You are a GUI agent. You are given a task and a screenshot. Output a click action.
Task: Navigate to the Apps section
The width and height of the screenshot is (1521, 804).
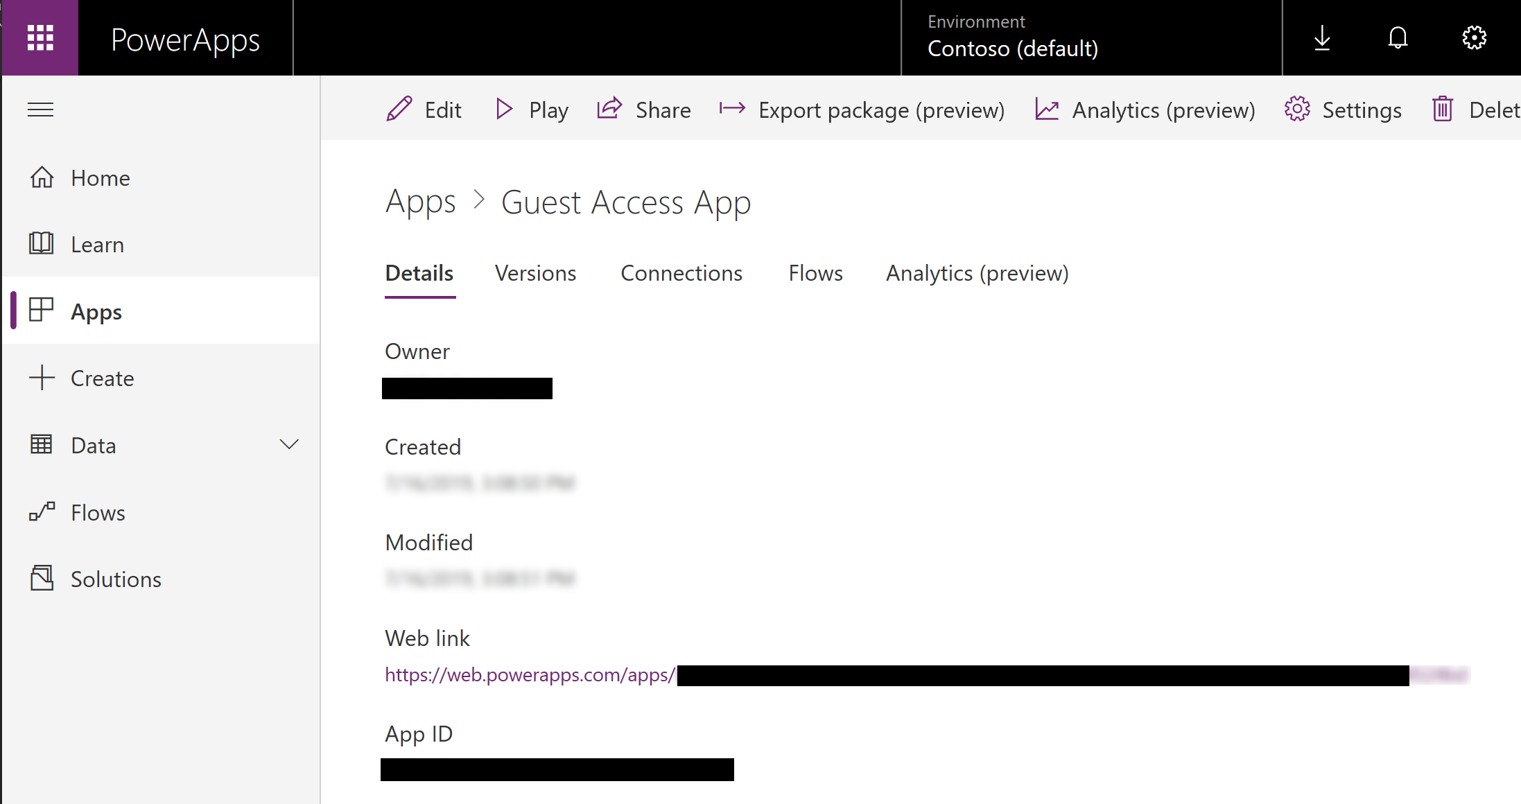tap(96, 311)
